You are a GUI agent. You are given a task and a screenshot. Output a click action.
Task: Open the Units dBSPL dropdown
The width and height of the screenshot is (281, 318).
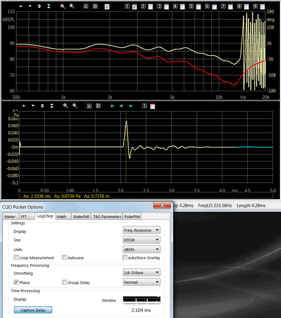point(142,249)
